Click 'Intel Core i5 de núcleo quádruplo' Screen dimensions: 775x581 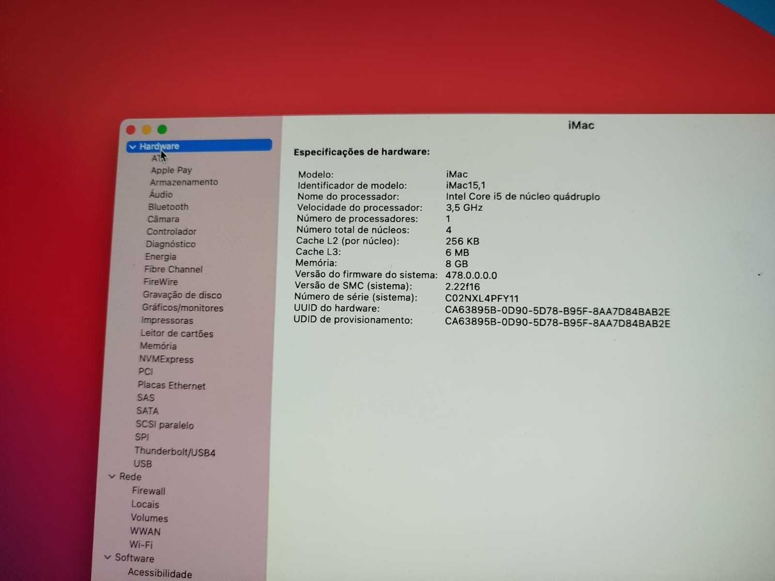[523, 197]
